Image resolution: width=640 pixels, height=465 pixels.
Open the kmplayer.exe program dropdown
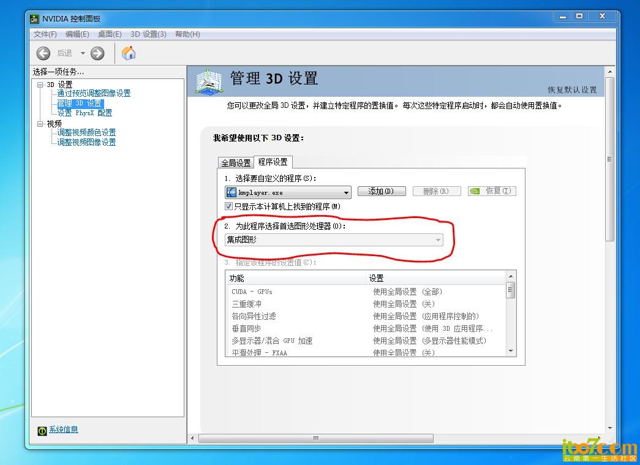coord(288,192)
